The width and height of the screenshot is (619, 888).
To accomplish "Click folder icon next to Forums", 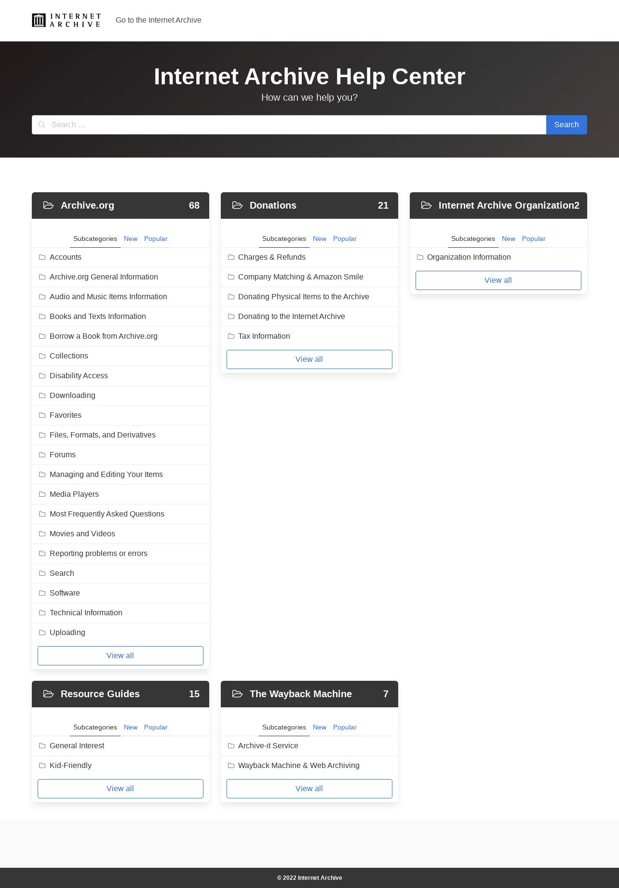I will coord(42,455).
